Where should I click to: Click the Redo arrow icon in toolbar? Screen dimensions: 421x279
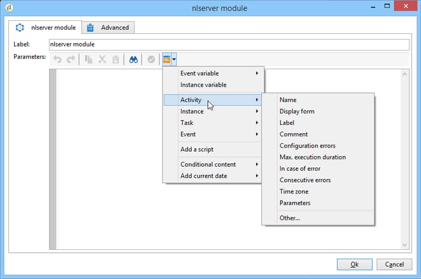[x=70, y=59]
